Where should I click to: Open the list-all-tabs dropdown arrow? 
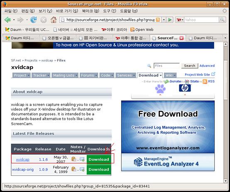(225, 38)
